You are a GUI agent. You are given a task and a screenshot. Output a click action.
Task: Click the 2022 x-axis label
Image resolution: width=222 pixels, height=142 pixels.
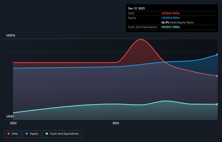tap(13, 123)
